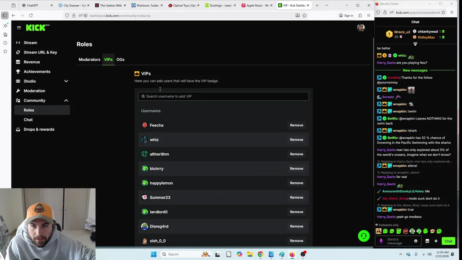462x260 pixels.
Task: Click the Firefox icon in taskbar
Action: point(292,254)
